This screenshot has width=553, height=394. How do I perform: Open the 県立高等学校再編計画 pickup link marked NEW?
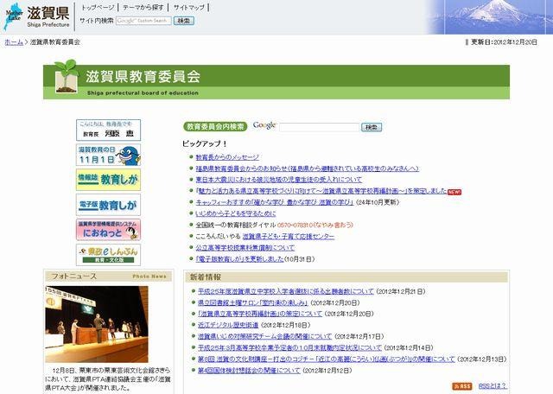(321, 191)
